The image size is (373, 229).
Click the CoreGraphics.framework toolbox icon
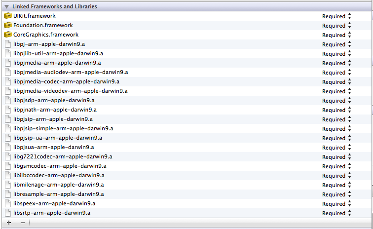pyautogui.click(x=8, y=35)
